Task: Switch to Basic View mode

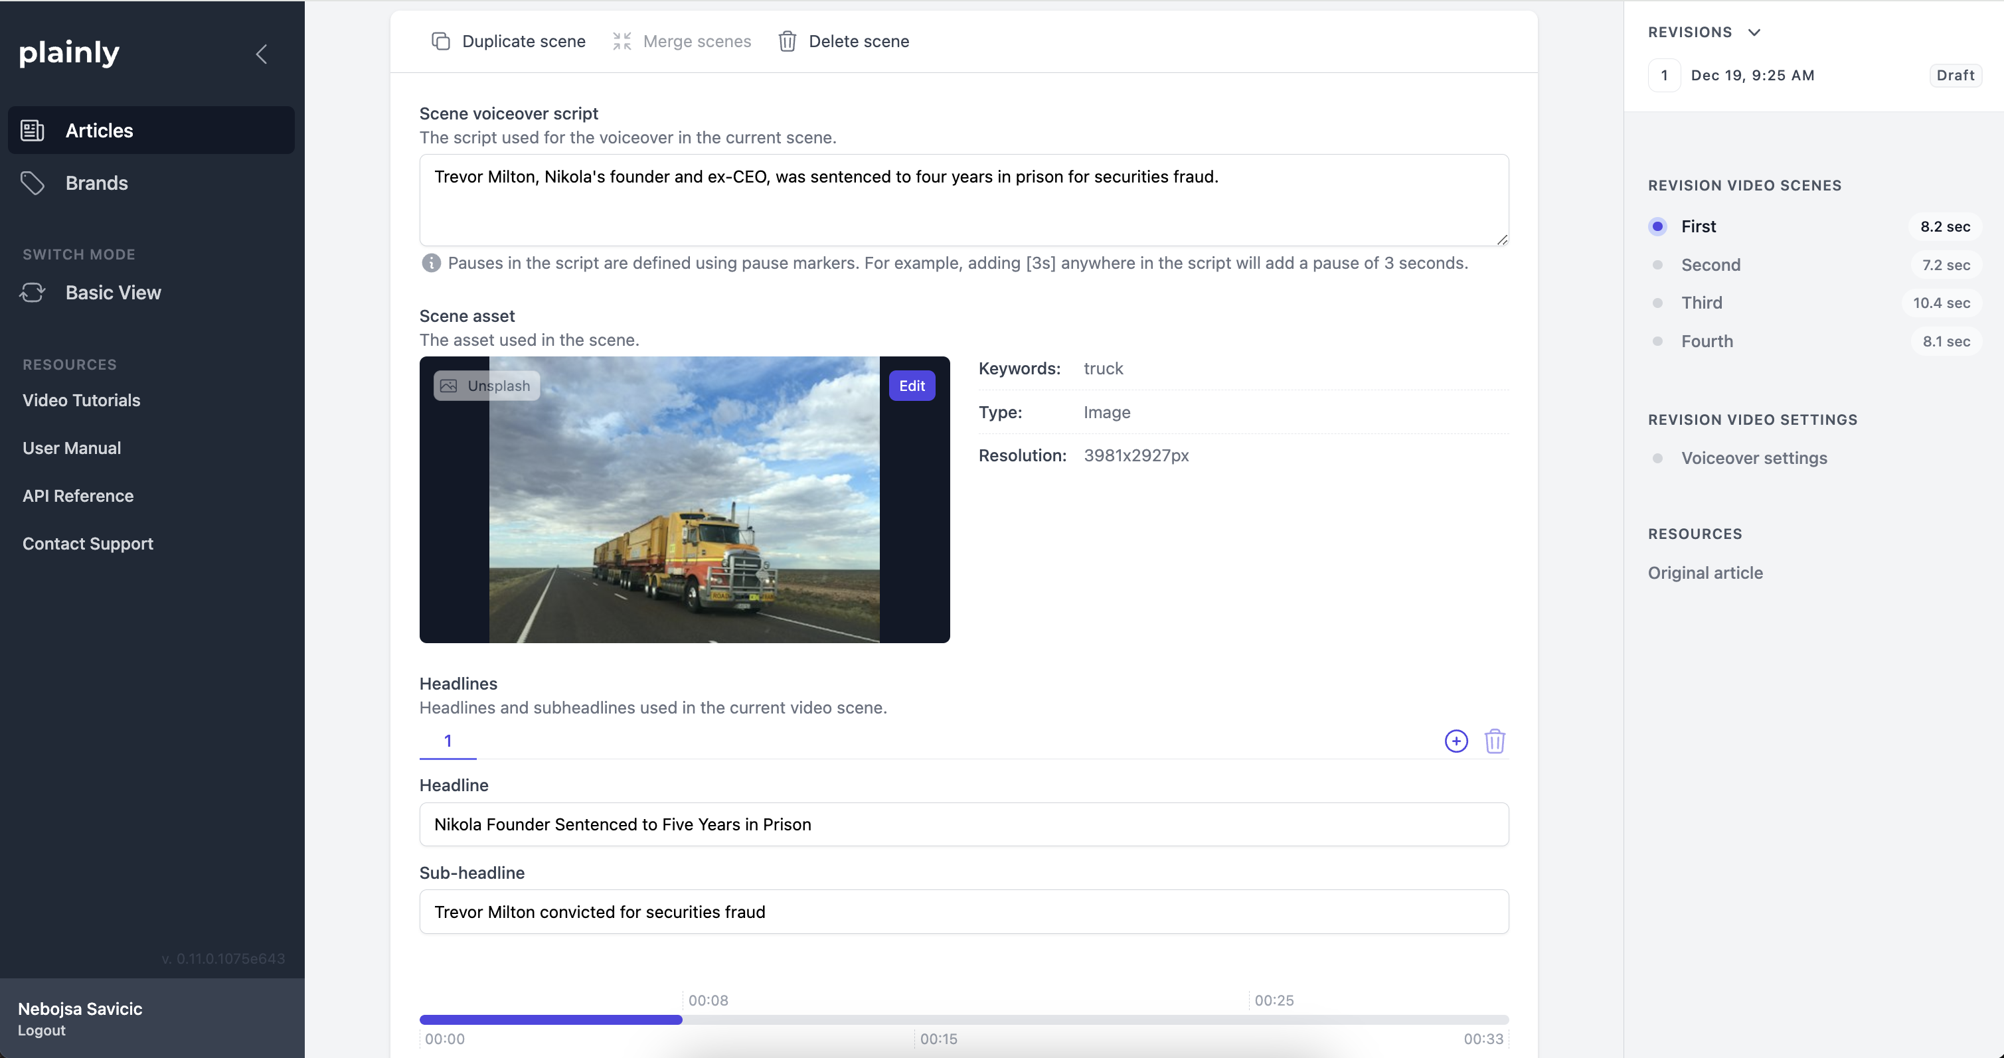Action: pyautogui.click(x=113, y=292)
